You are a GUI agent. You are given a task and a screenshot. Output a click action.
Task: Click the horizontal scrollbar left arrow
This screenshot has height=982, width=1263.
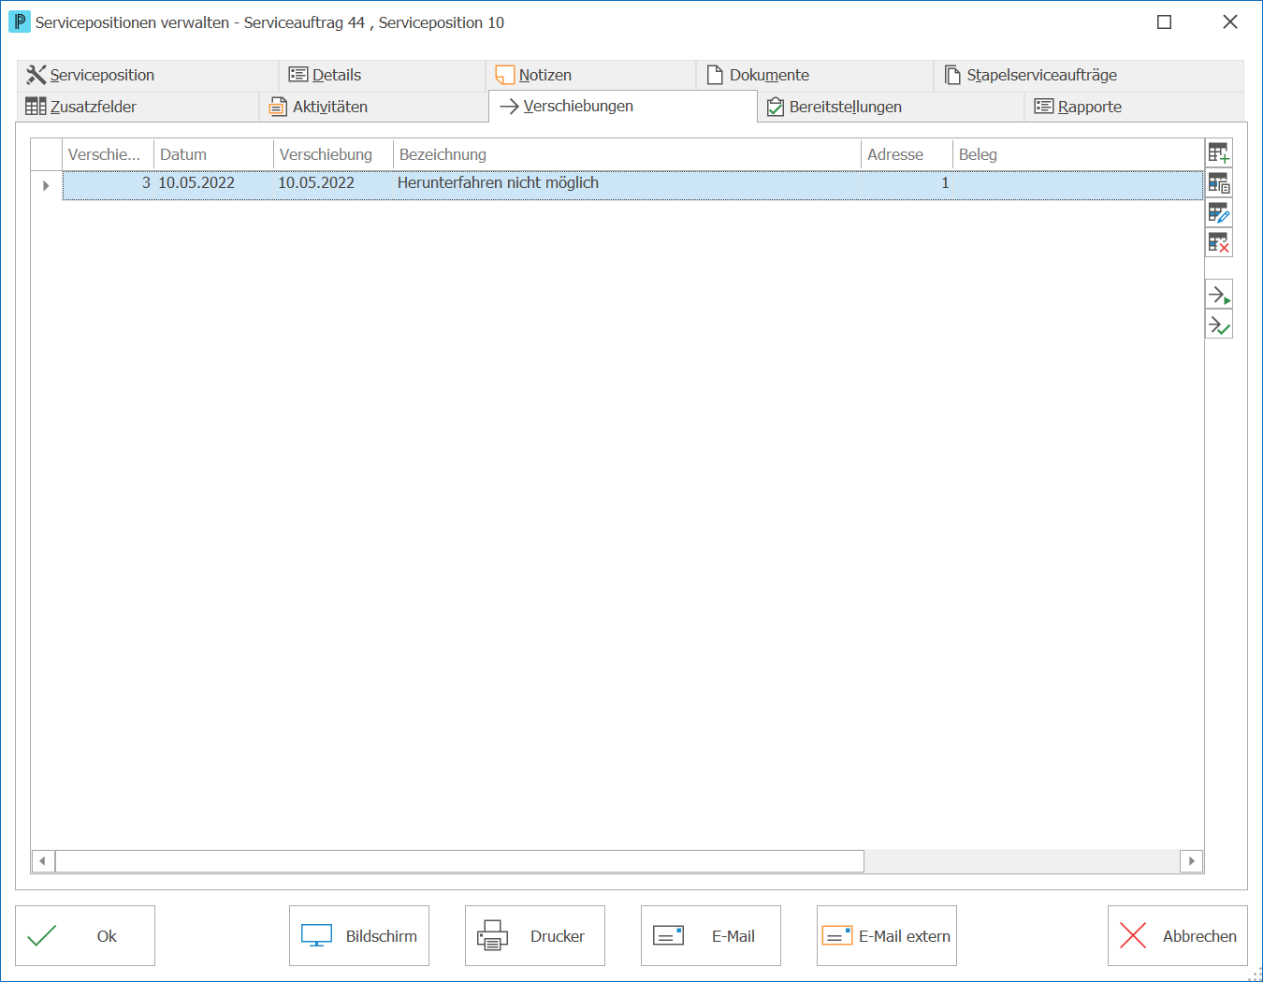coord(43,860)
